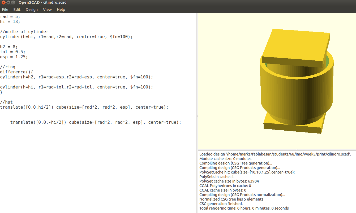
Task: Open the Design menu
Action: 32,10
